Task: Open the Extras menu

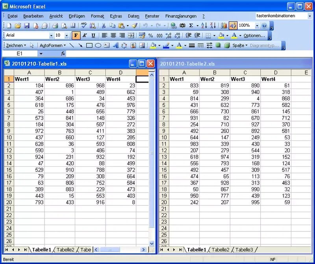Action: (x=116, y=16)
